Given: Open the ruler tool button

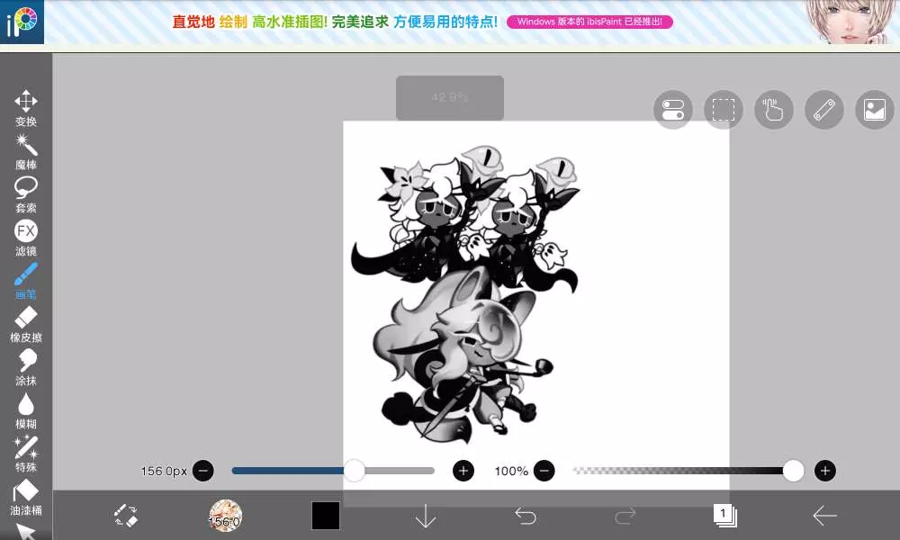Looking at the screenshot, I should [x=824, y=110].
